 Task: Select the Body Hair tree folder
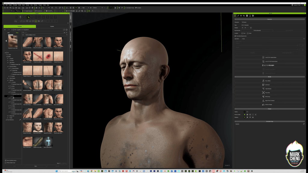[12, 116]
